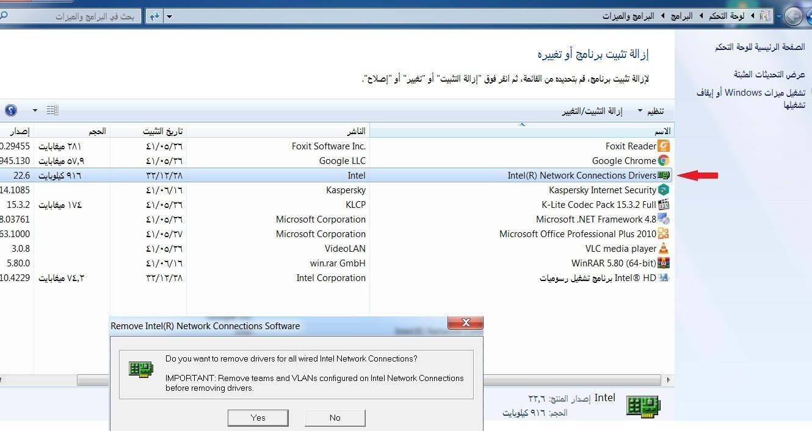Screen dimensions: 812x431
Task: Click the Foxit Reader program icon
Action: pyautogui.click(x=664, y=146)
